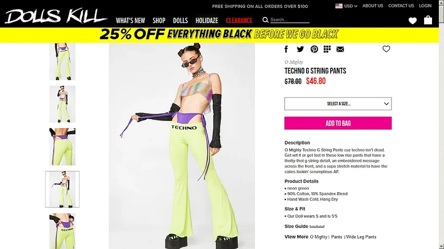Open the Login link
The height and width of the screenshot is (249, 444).
425,5
